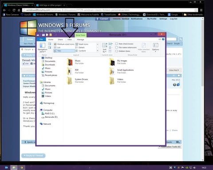Click Reply to Thread button at bottom

(x=33, y=155)
